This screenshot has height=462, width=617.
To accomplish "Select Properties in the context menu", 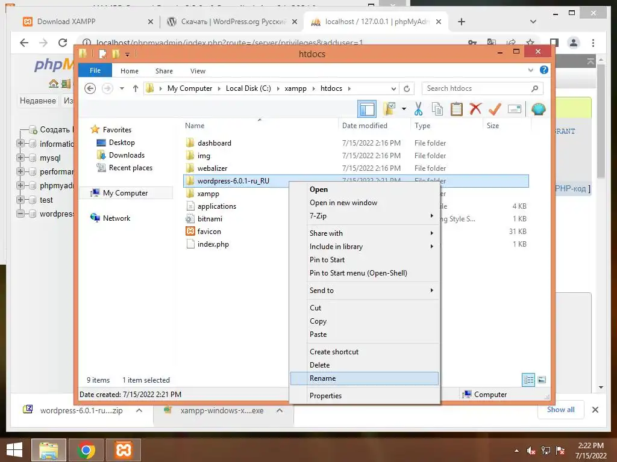I will coord(365,396).
